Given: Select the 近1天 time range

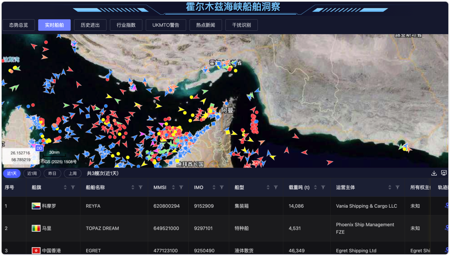Looking at the screenshot, I should click(11, 173).
